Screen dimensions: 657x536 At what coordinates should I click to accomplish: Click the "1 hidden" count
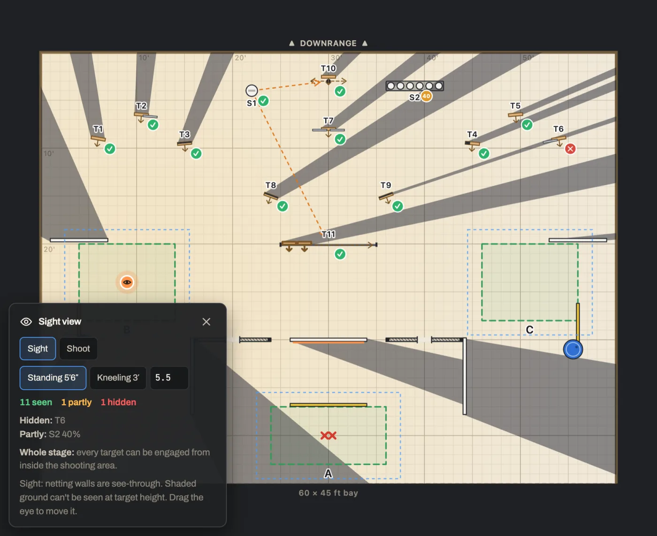(118, 402)
